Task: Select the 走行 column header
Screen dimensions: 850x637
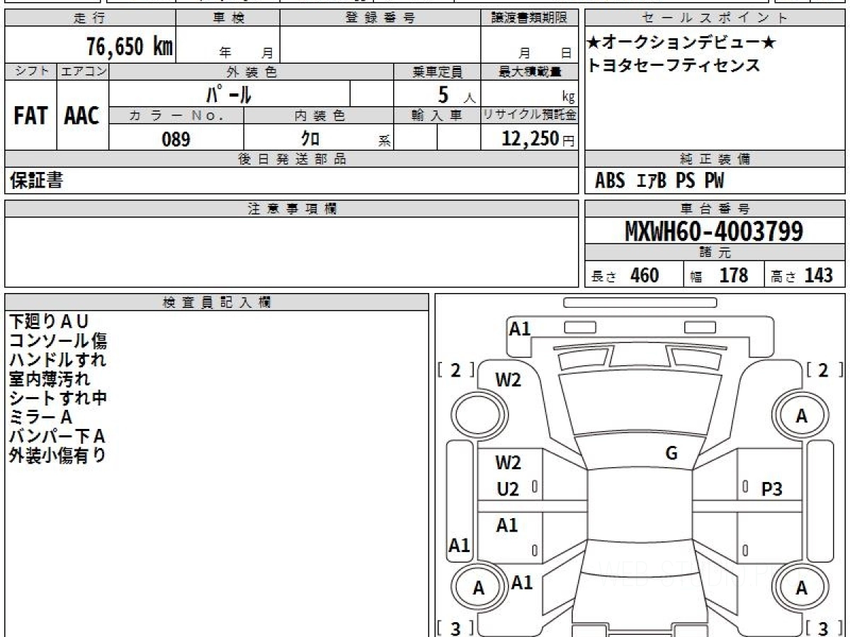Action: (90, 18)
